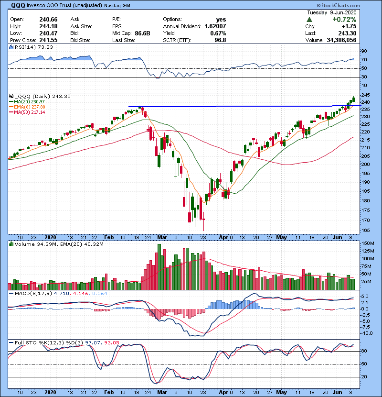Screen dimensions: 382x397
Task: Click the 'MACD(8,17,9)' indicator label
Action: pyautogui.click(x=33, y=294)
